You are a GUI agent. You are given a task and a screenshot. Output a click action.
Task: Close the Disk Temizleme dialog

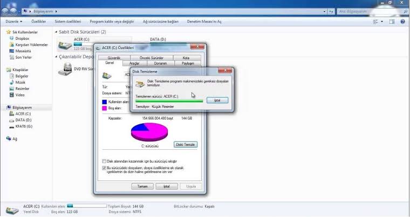coord(224,71)
